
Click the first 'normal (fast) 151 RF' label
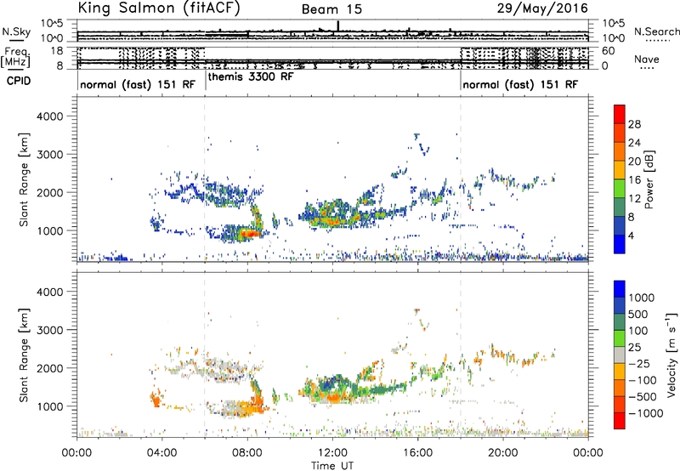pyautogui.click(x=138, y=84)
